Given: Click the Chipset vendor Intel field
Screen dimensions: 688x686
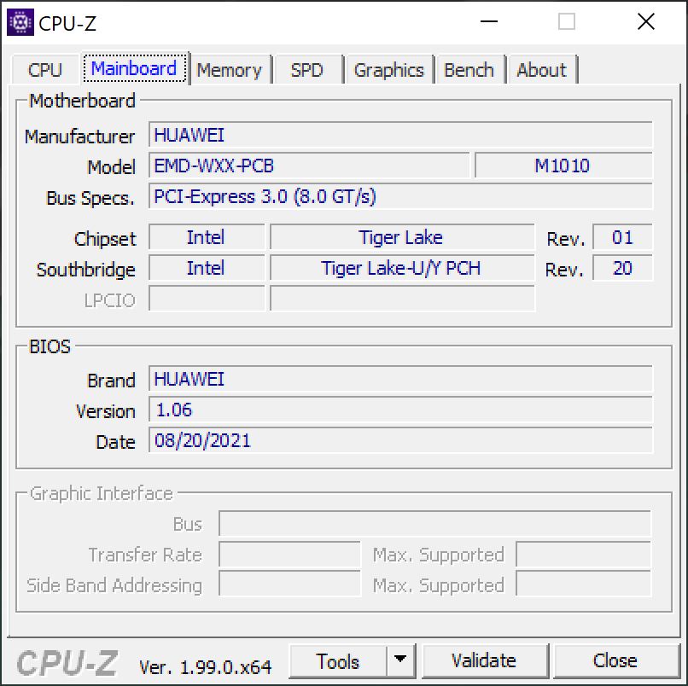Looking at the screenshot, I should tap(207, 237).
